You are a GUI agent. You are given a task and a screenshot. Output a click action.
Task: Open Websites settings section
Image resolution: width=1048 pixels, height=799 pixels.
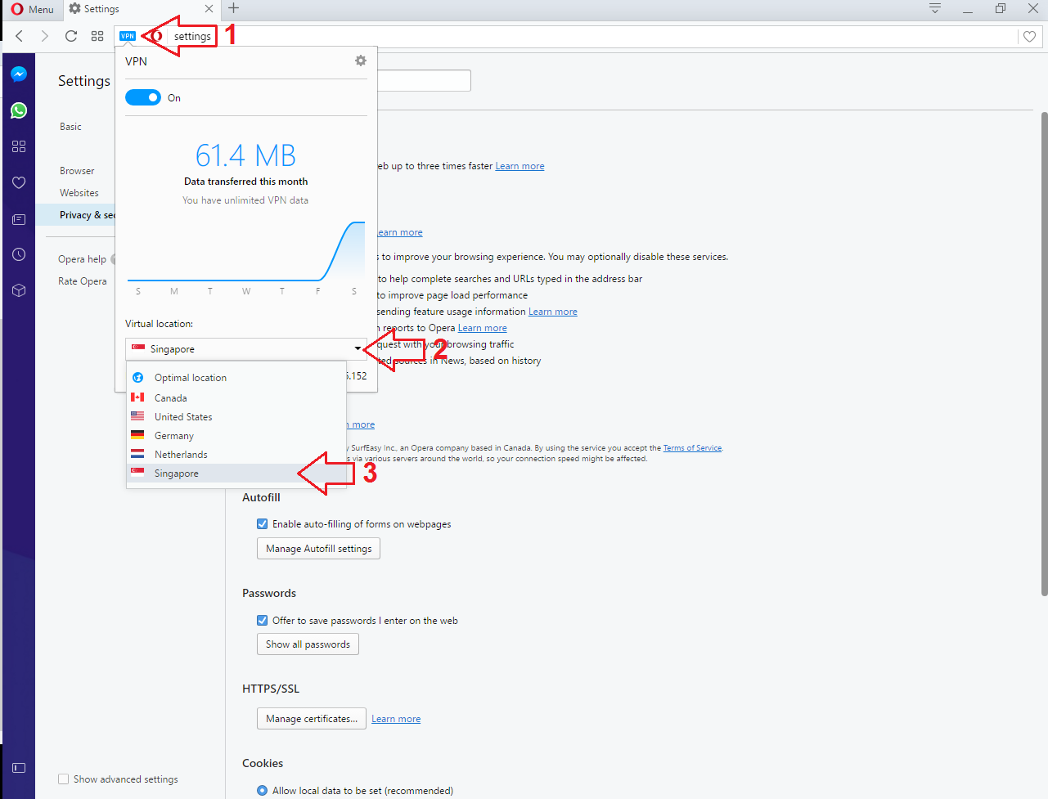pyautogui.click(x=79, y=193)
